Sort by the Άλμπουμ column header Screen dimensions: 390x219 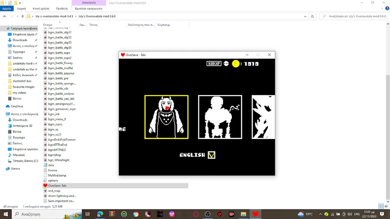click(163, 25)
